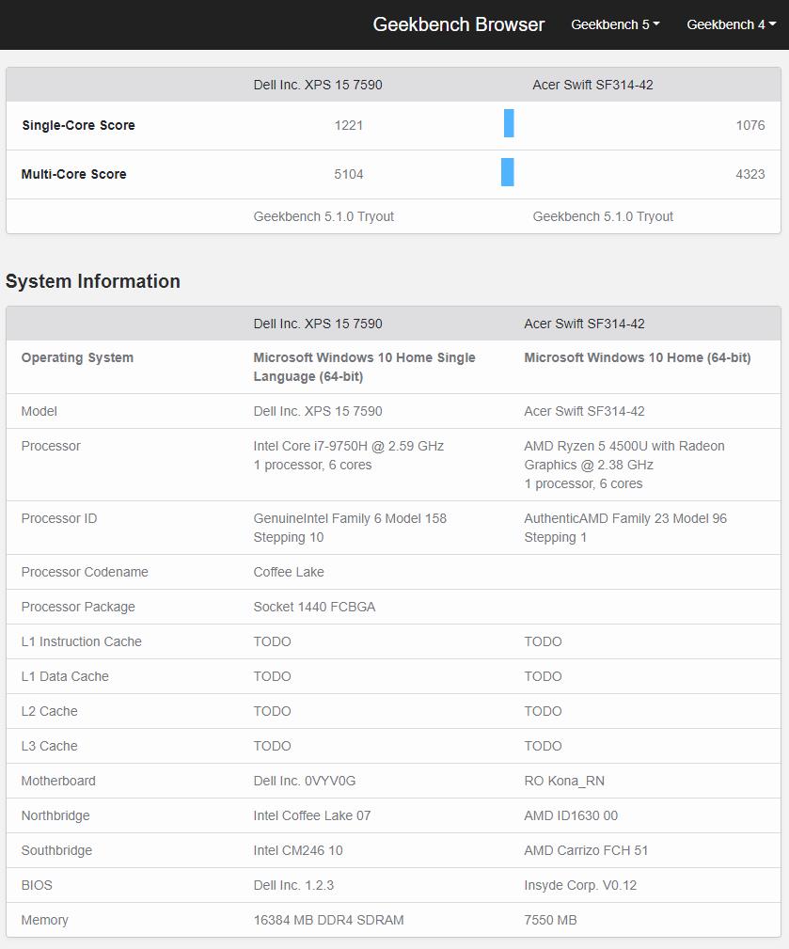Viewport: 789px width, 949px height.
Task: Click the Coffee Lake codename value
Action: [x=289, y=572]
